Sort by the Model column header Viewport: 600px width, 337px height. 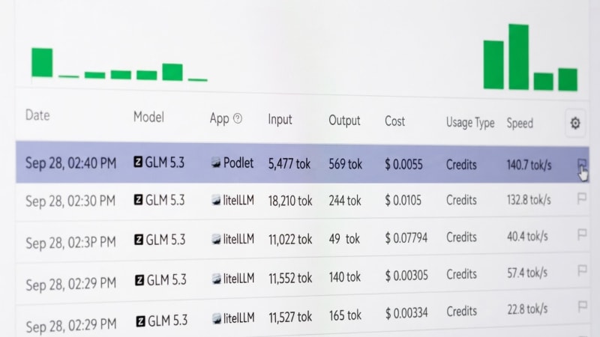[x=148, y=117]
